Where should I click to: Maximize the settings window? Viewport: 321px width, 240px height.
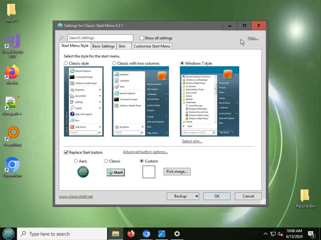[x=244, y=26]
